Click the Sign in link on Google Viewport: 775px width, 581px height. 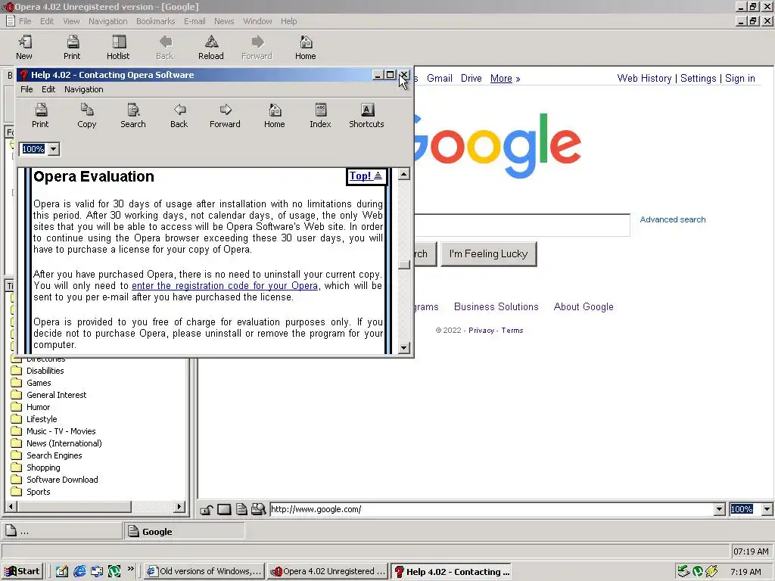740,79
